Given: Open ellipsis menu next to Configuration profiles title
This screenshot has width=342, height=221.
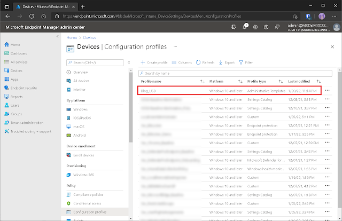Looking at the screenshot, I should 175,46.
